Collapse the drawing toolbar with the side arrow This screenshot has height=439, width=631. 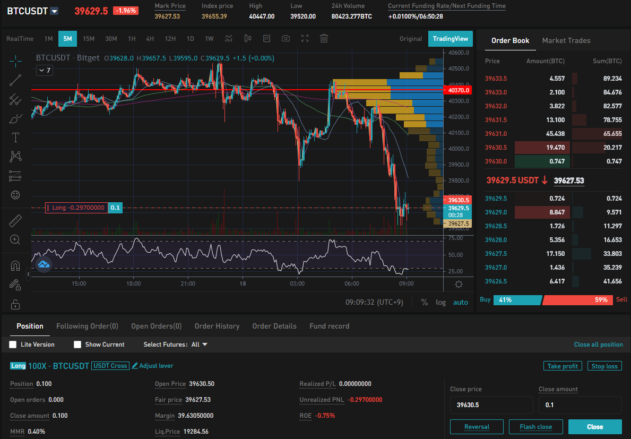(28, 274)
